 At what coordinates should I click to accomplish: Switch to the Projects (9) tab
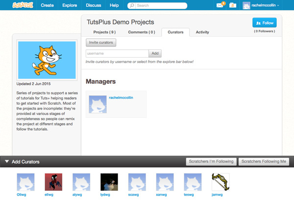pos(104,32)
